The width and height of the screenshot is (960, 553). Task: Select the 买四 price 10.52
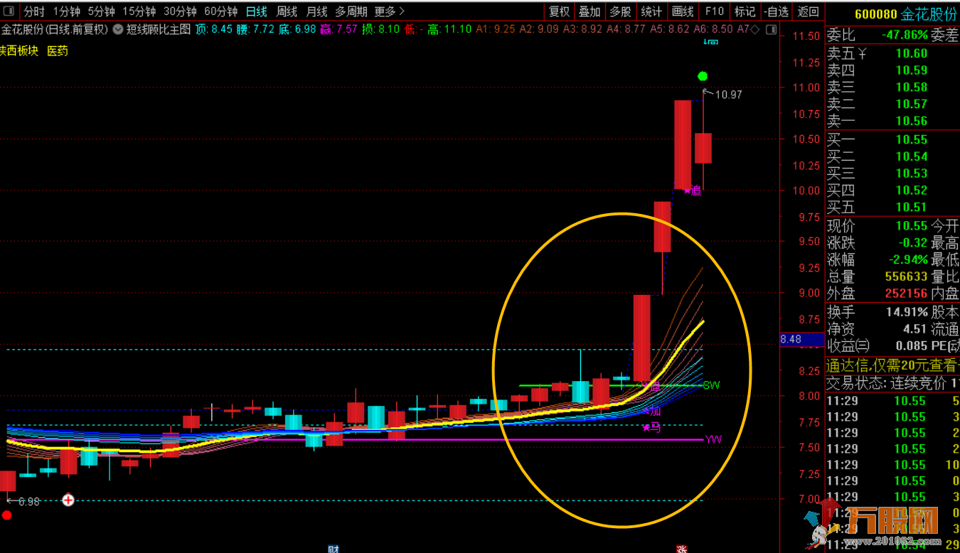pos(912,190)
